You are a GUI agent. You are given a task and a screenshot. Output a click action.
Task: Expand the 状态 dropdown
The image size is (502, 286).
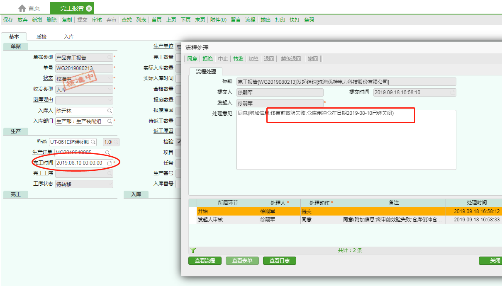110,78
